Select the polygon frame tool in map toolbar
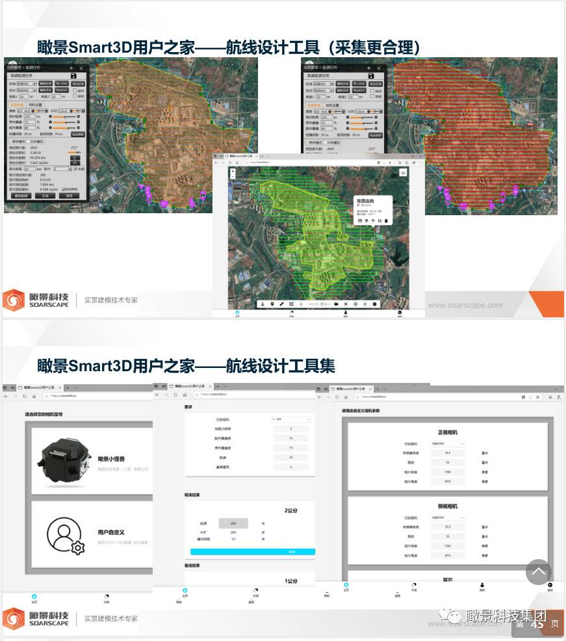 [x=291, y=304]
